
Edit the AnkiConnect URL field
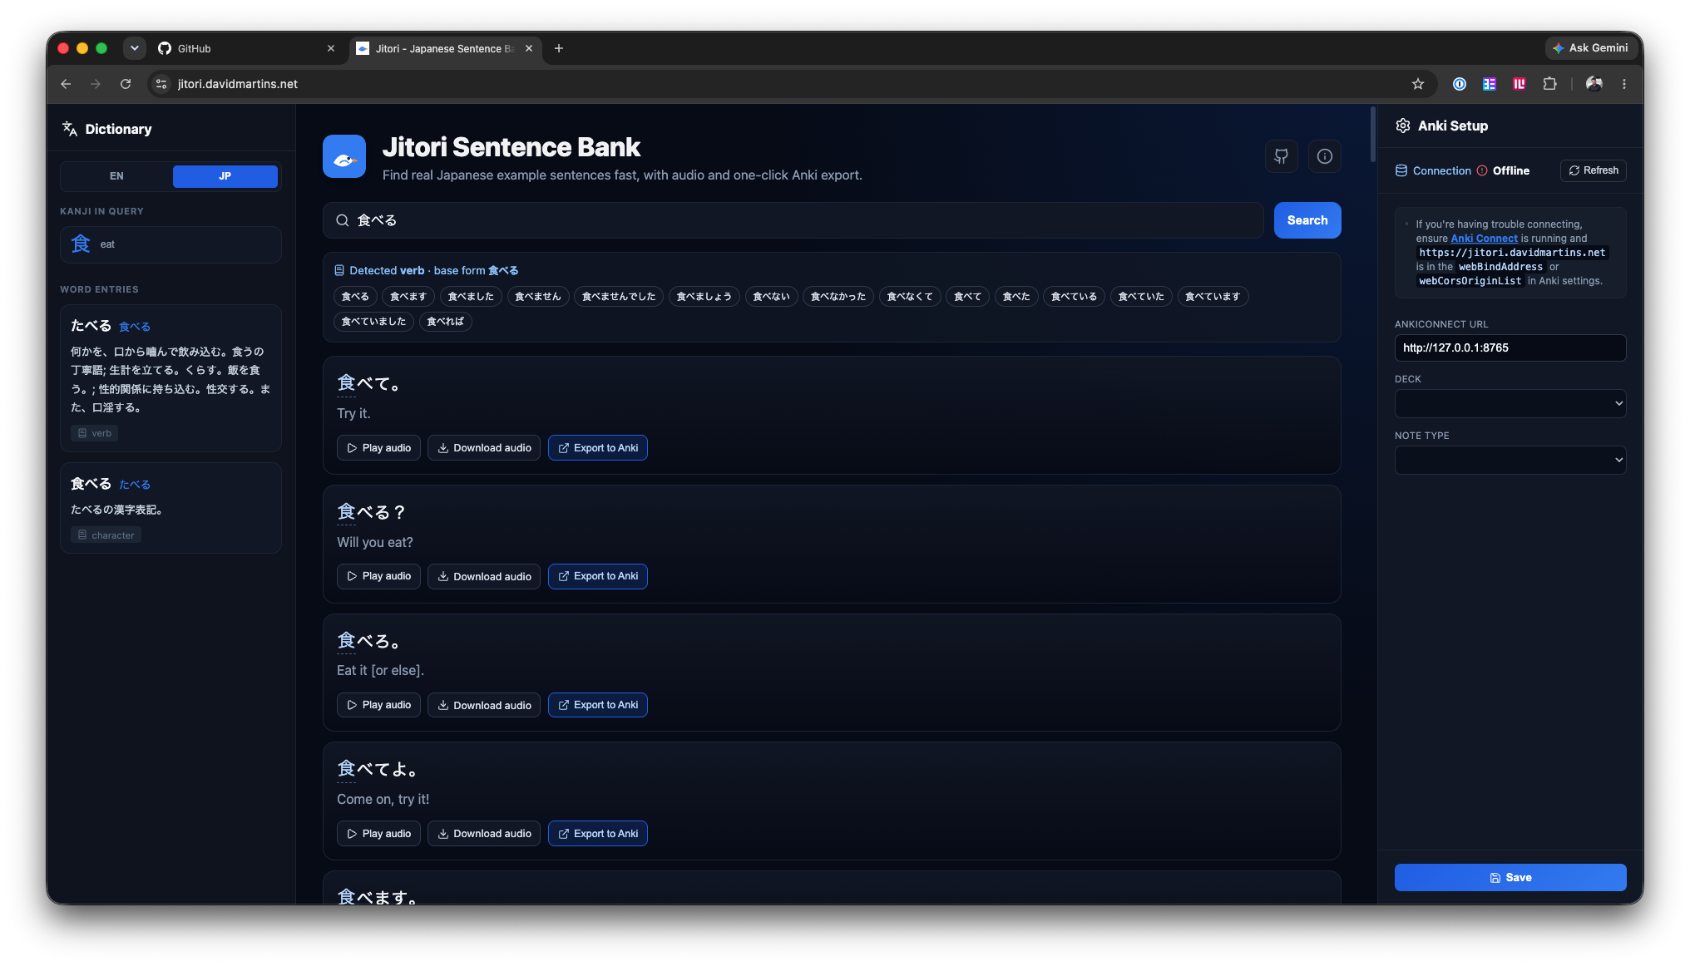[x=1510, y=348]
